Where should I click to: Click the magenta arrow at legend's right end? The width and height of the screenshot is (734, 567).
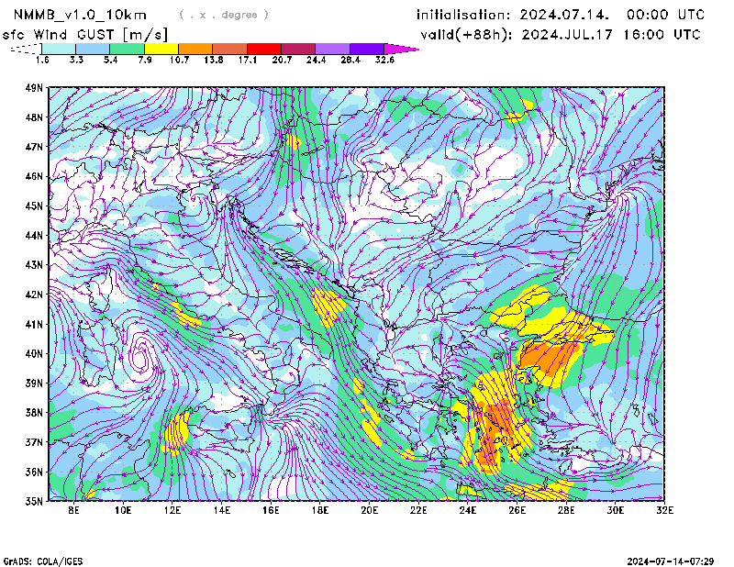click(402, 48)
